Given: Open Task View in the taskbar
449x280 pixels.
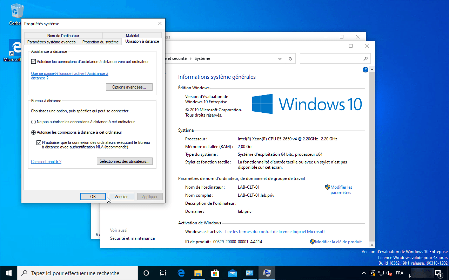Looking at the screenshot, I should click(x=163, y=273).
